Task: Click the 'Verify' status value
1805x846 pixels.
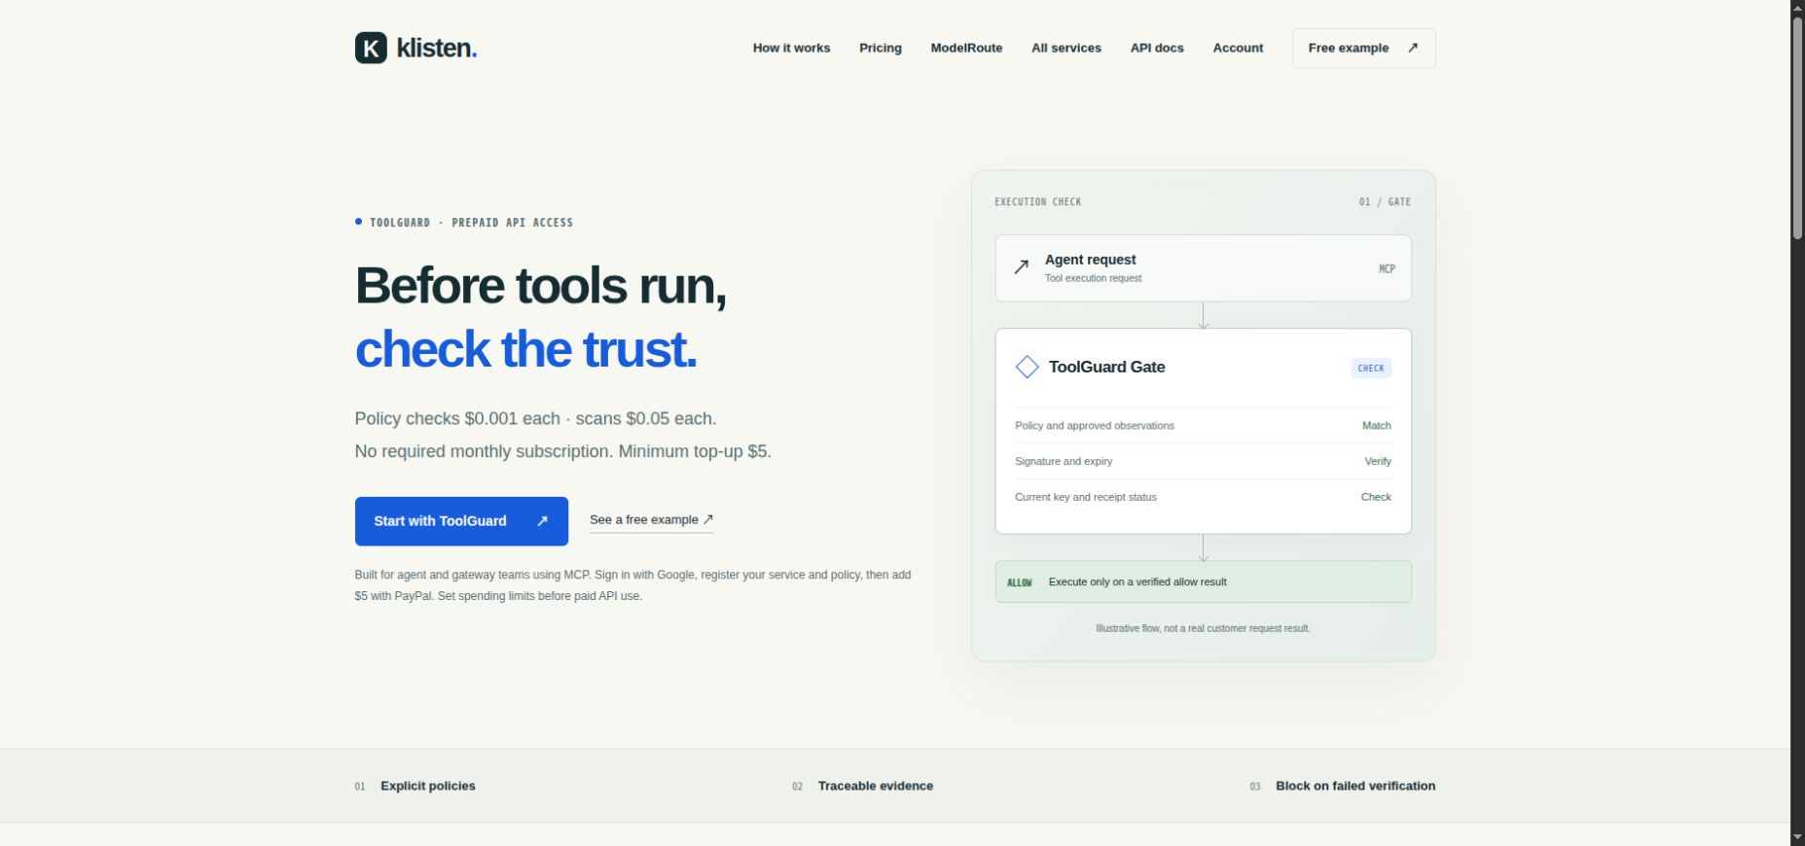Action: 1378,461
